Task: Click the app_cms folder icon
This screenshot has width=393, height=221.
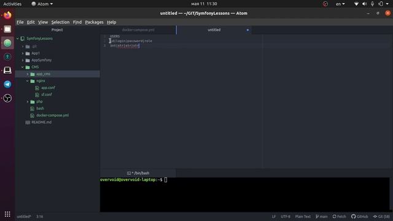Action: [33, 74]
